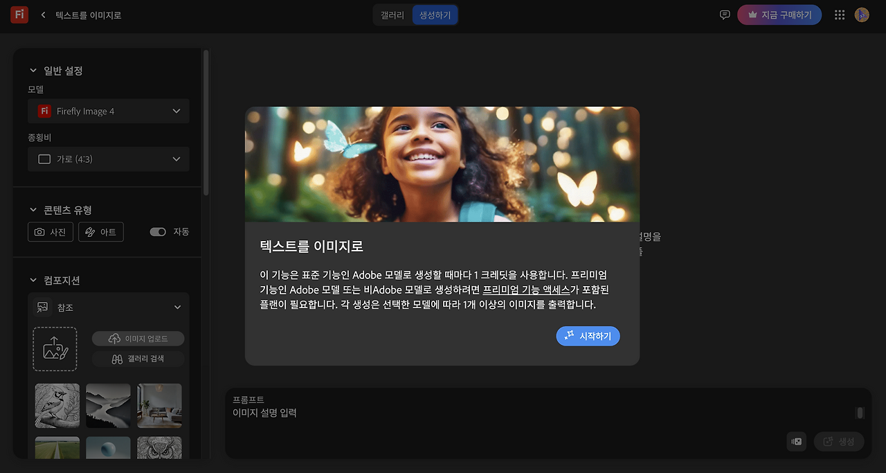Switch to the 갤러리 tab
This screenshot has width=886, height=473.
click(x=391, y=14)
